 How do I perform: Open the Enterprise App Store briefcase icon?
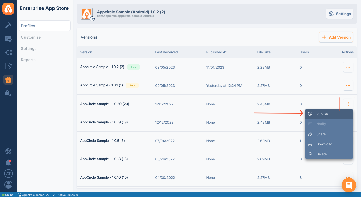coord(8,80)
